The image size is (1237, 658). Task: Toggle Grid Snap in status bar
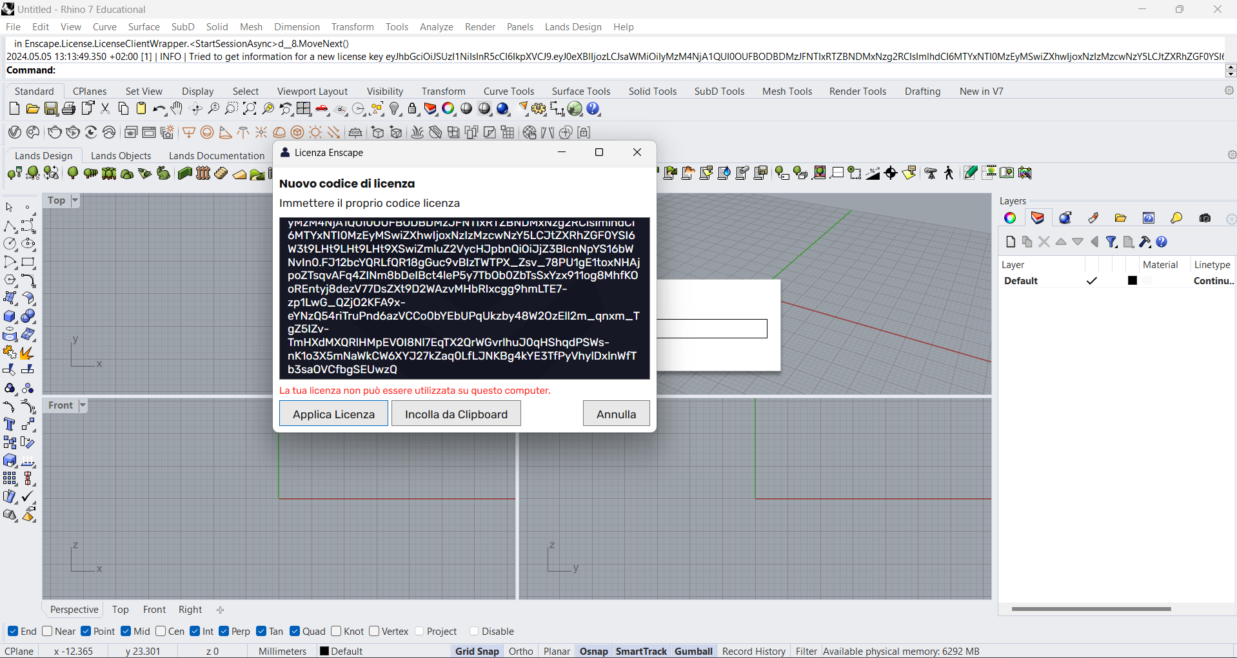[x=477, y=651]
